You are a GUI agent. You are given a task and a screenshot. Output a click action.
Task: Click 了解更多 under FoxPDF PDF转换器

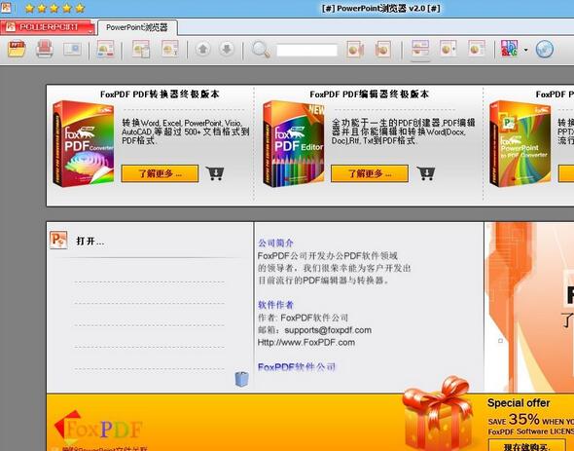pyautogui.click(x=160, y=173)
